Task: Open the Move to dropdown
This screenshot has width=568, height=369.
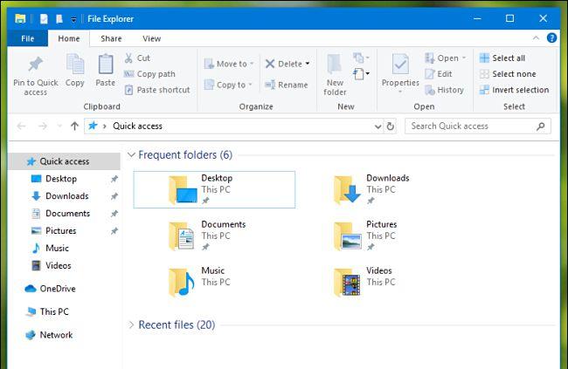Action: pos(229,64)
